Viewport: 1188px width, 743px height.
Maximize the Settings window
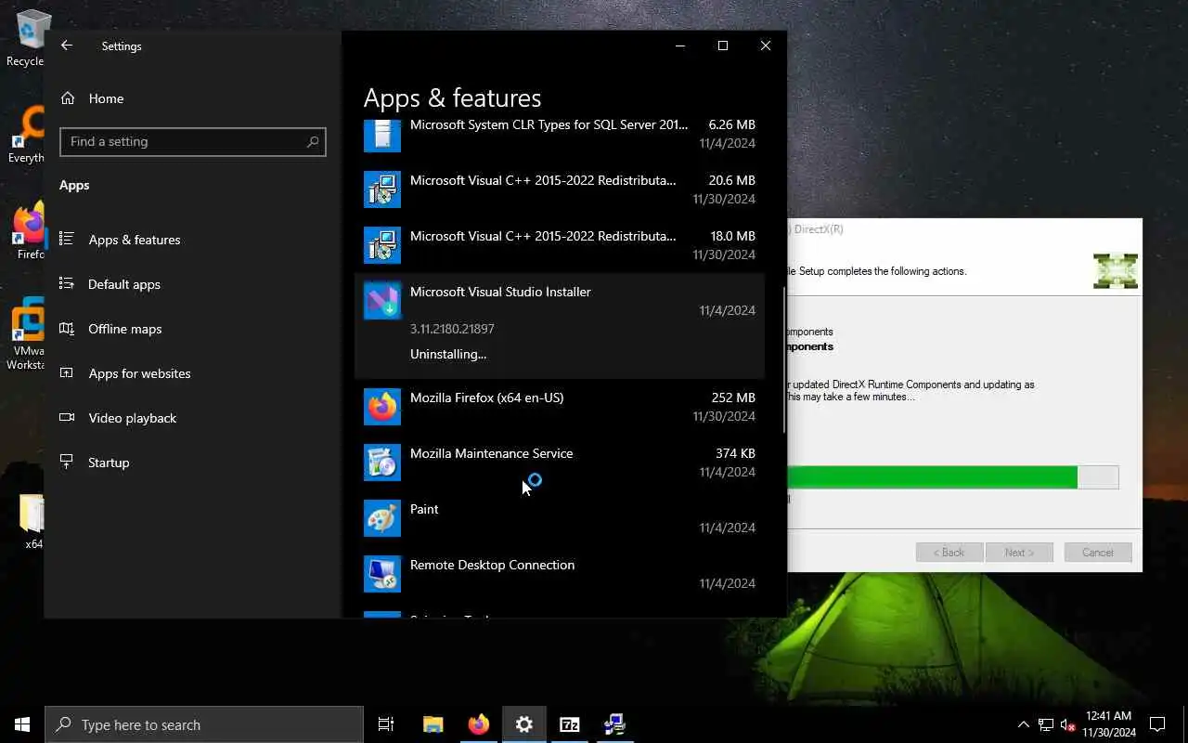tap(723, 46)
